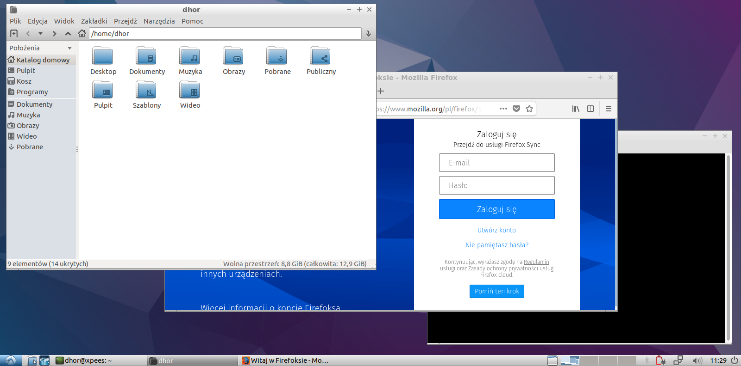Click the show desktop panel icon
Image resolution: width=741 pixels, height=366 pixels.
(x=553, y=360)
